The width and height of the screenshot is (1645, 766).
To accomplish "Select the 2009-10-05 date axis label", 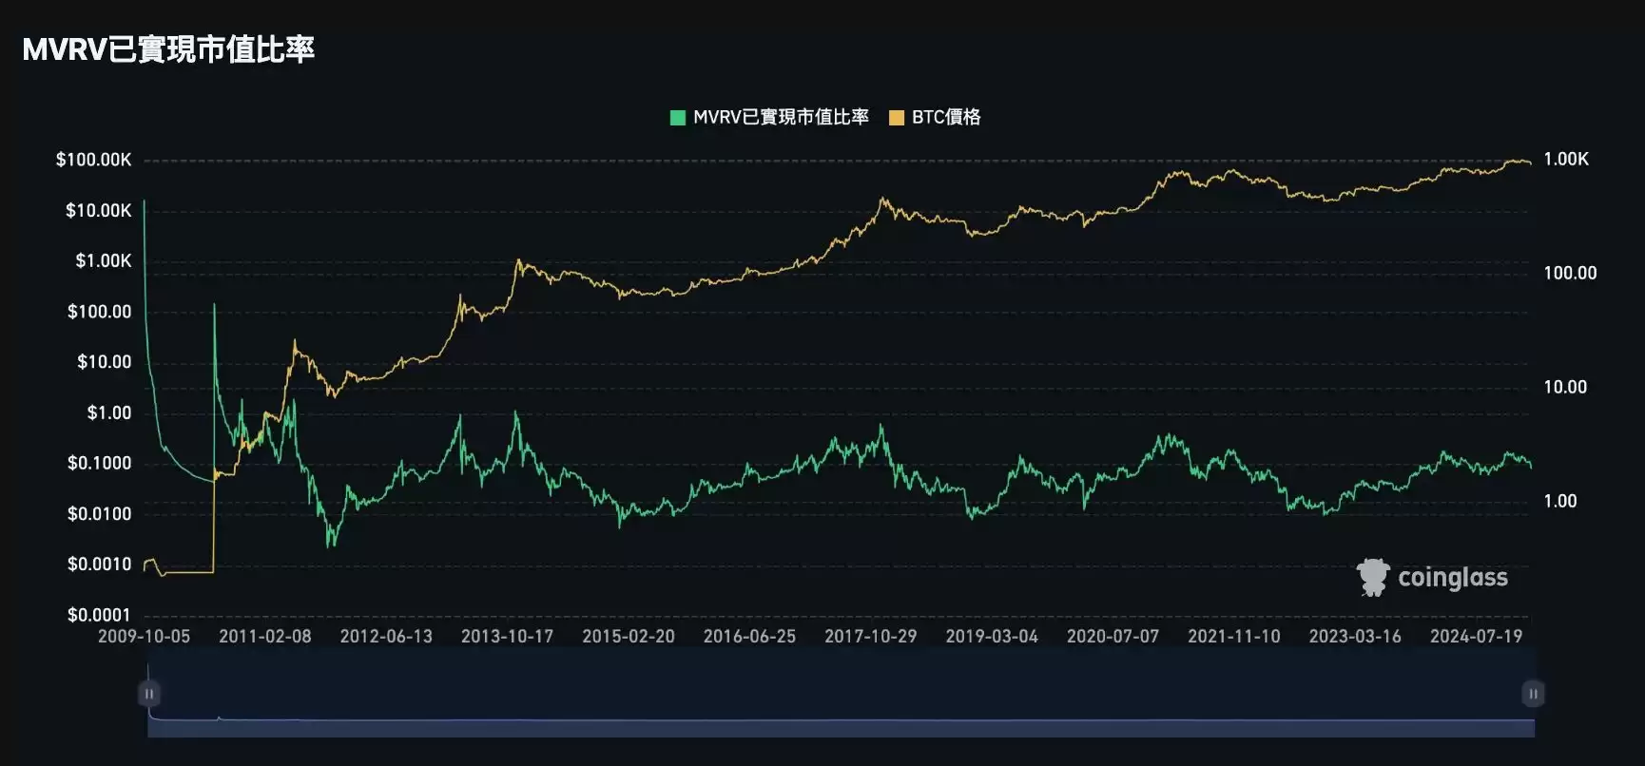I will pos(144,636).
